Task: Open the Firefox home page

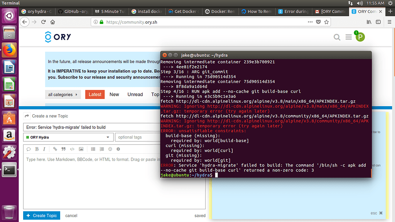Action: click(x=52, y=22)
